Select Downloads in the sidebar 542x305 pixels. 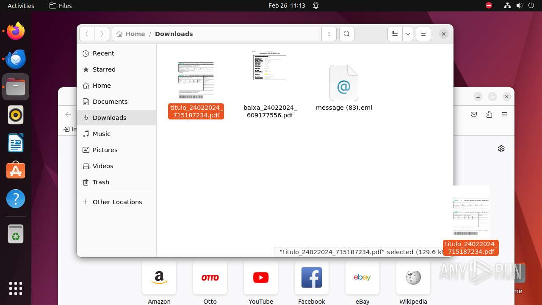tap(116, 118)
